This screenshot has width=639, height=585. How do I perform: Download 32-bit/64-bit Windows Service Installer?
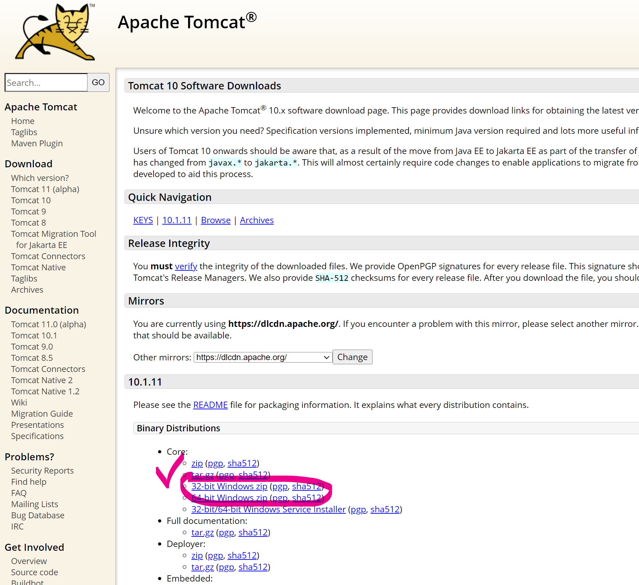click(269, 509)
